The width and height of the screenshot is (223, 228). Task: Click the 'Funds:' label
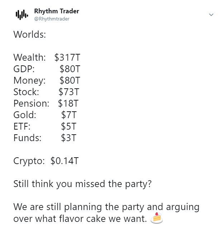pos(28,138)
